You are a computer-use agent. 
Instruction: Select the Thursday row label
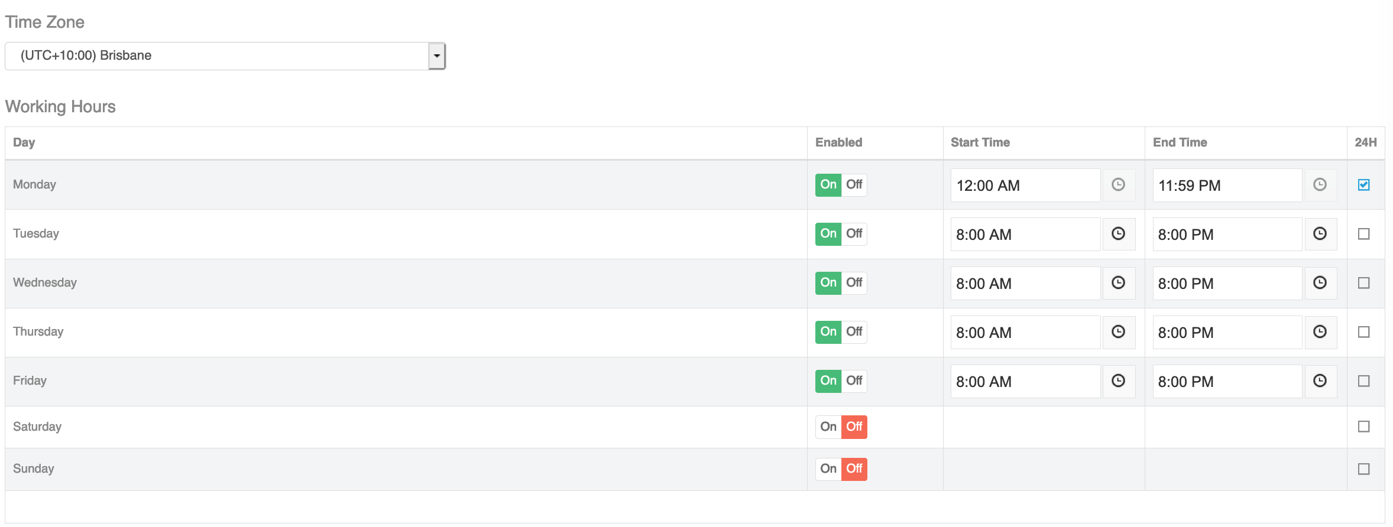click(x=38, y=331)
